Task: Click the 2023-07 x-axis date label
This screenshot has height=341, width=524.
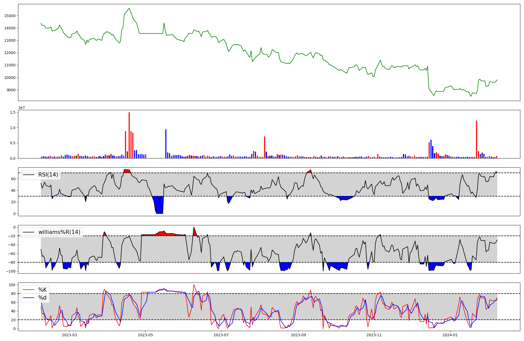Action: 221,335
